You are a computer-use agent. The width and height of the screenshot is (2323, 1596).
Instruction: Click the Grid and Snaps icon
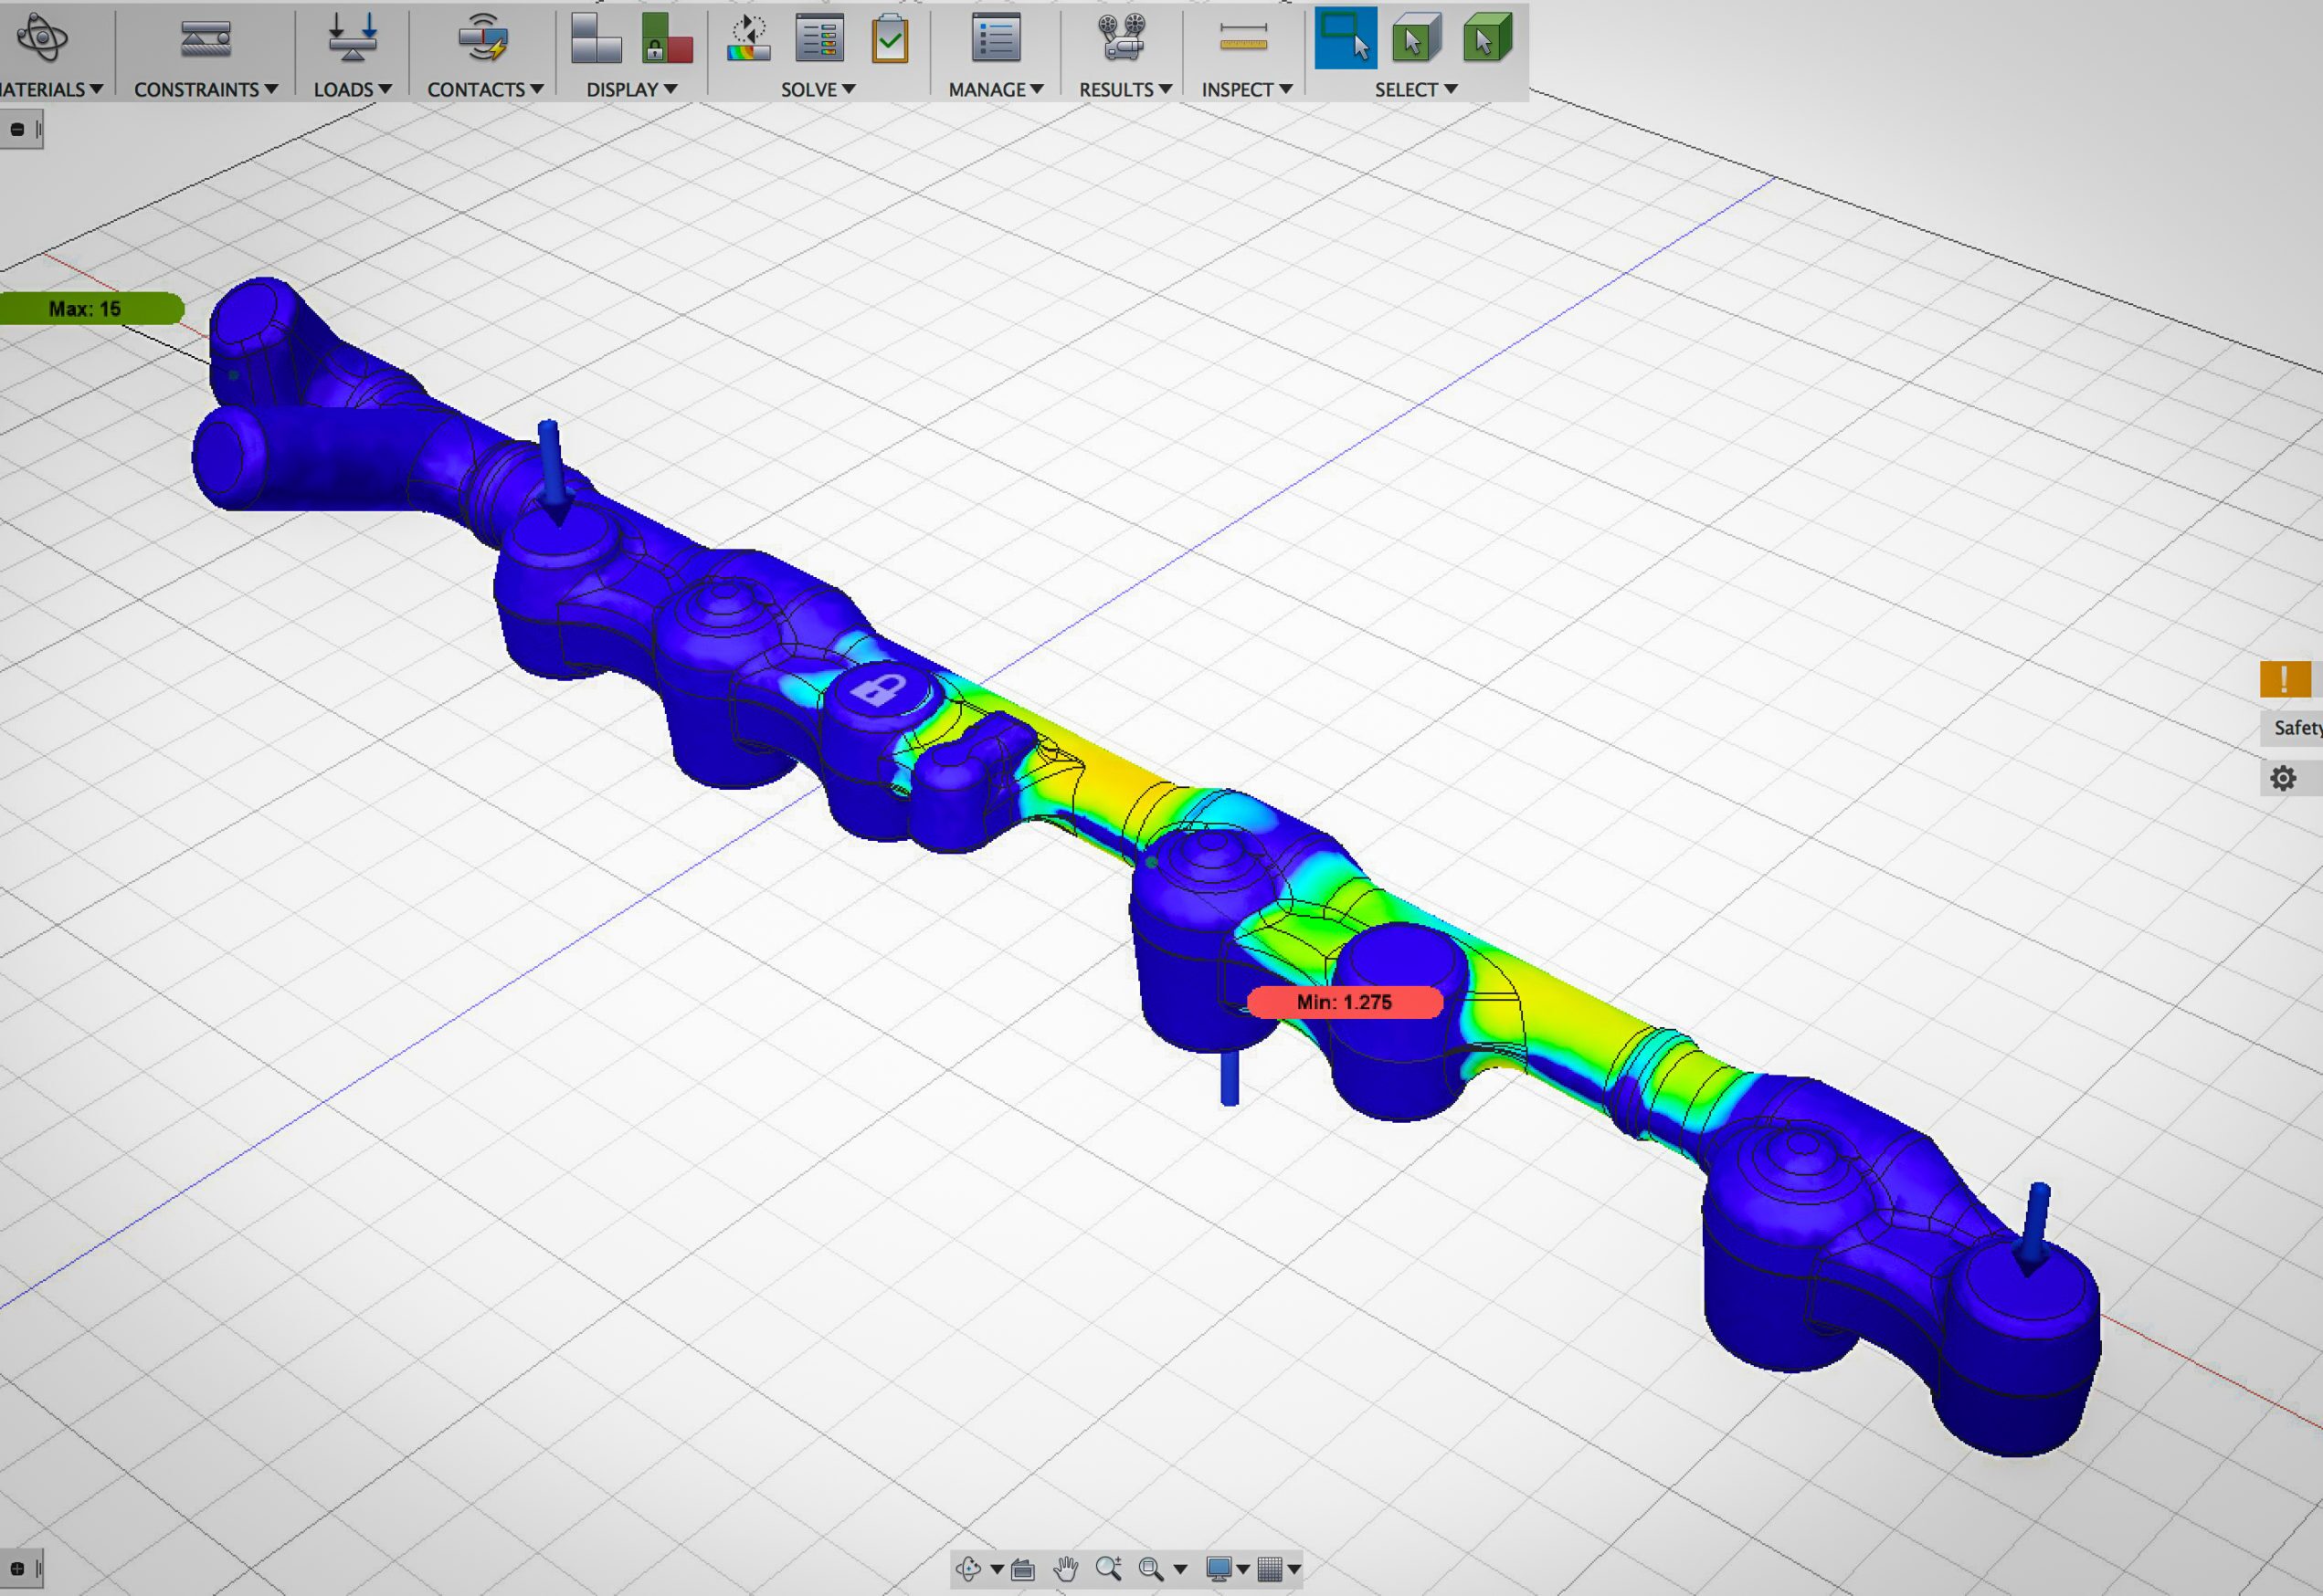[1270, 1568]
